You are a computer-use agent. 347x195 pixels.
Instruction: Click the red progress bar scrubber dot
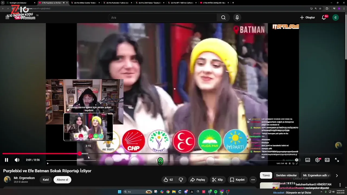(x=80, y=154)
